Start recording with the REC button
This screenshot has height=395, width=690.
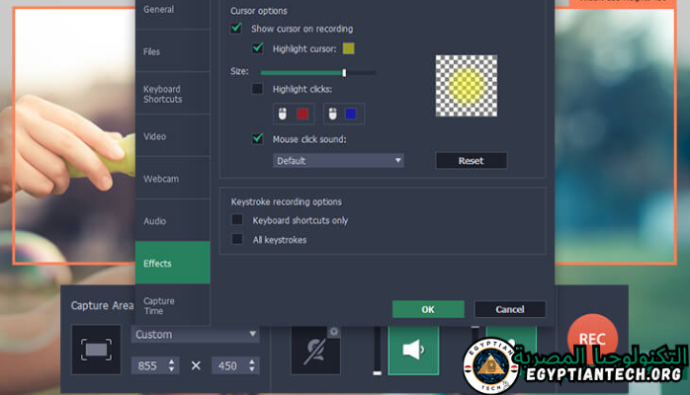click(592, 339)
